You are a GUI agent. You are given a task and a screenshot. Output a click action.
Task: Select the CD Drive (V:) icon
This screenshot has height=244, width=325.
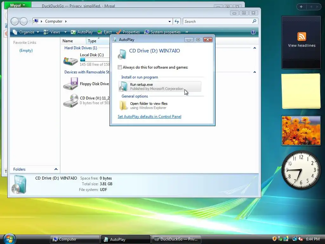[x=71, y=101]
